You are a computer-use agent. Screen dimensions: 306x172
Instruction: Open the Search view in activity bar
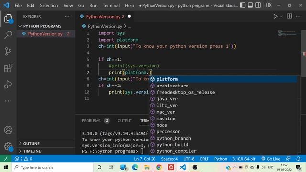pyautogui.click(x=8, y=35)
